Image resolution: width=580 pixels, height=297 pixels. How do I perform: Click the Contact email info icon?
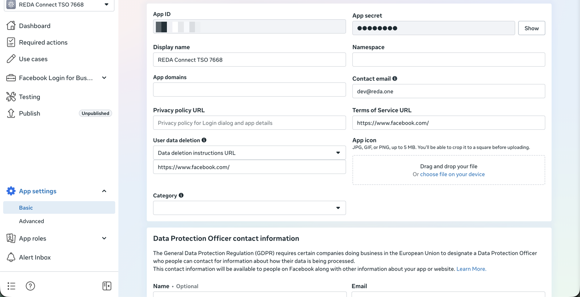click(395, 78)
